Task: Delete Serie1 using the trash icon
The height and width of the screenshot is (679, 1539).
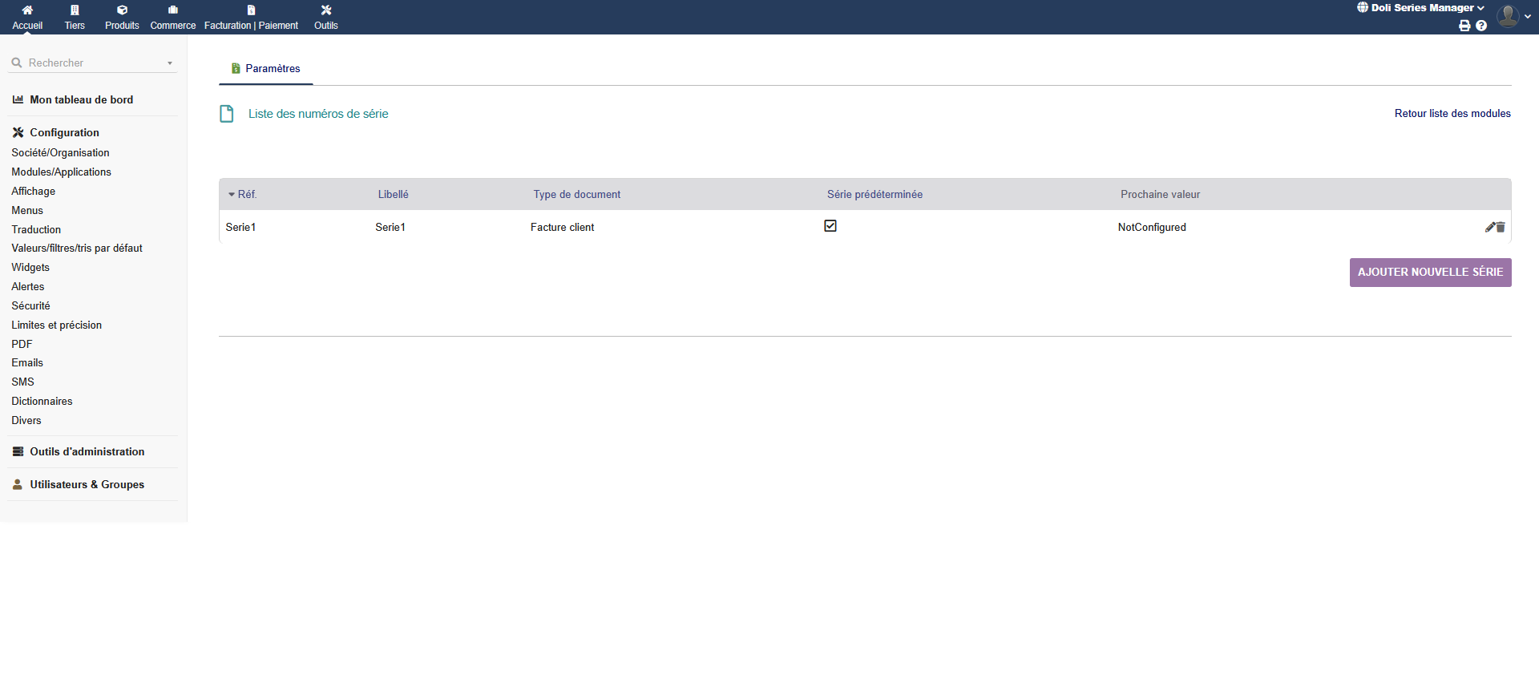Action: 1501,228
